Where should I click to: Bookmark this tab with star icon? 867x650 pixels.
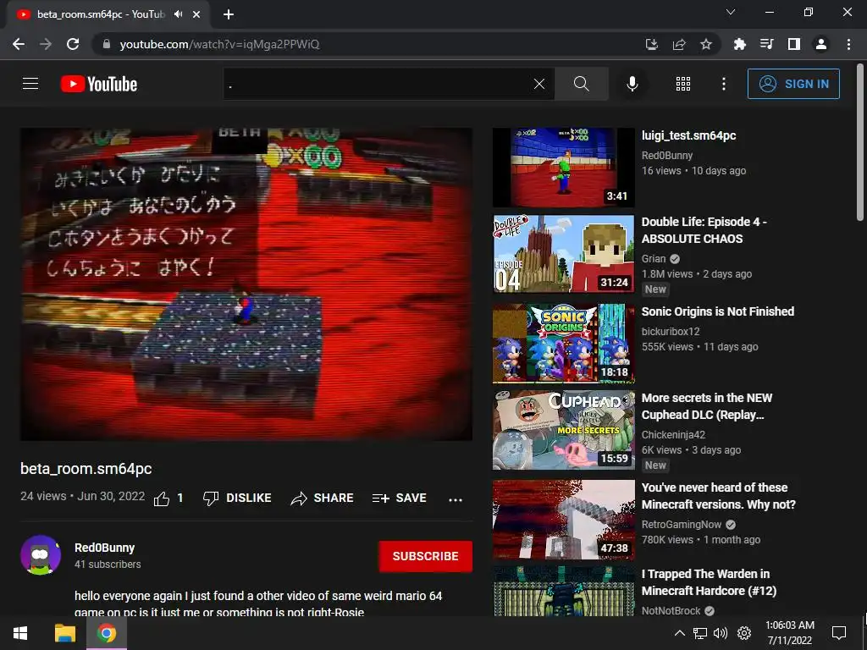coord(706,44)
